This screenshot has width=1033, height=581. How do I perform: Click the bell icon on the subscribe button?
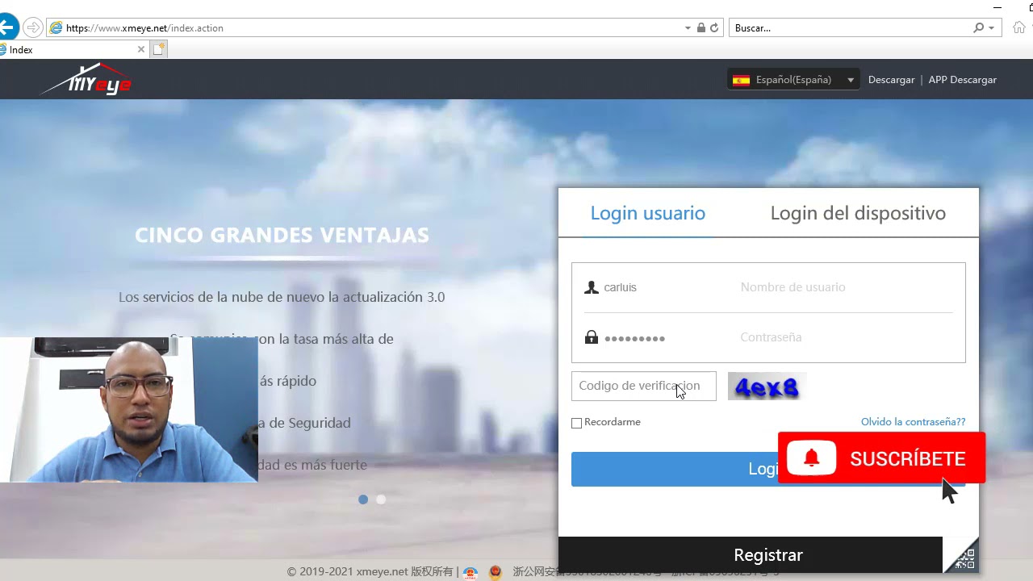click(x=812, y=458)
